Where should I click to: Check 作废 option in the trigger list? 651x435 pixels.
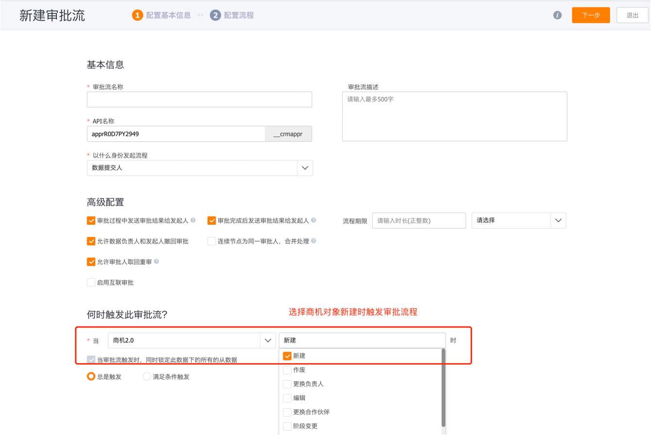[287, 370]
